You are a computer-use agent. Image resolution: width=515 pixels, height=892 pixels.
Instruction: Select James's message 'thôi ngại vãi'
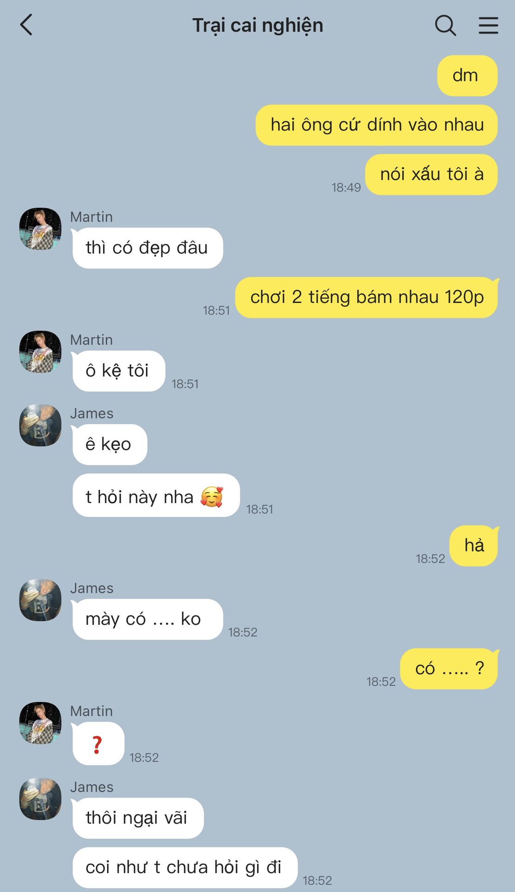tap(138, 818)
